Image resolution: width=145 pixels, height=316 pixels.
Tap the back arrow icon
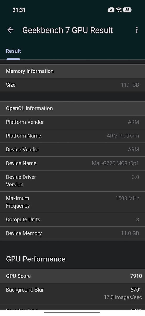11,30
